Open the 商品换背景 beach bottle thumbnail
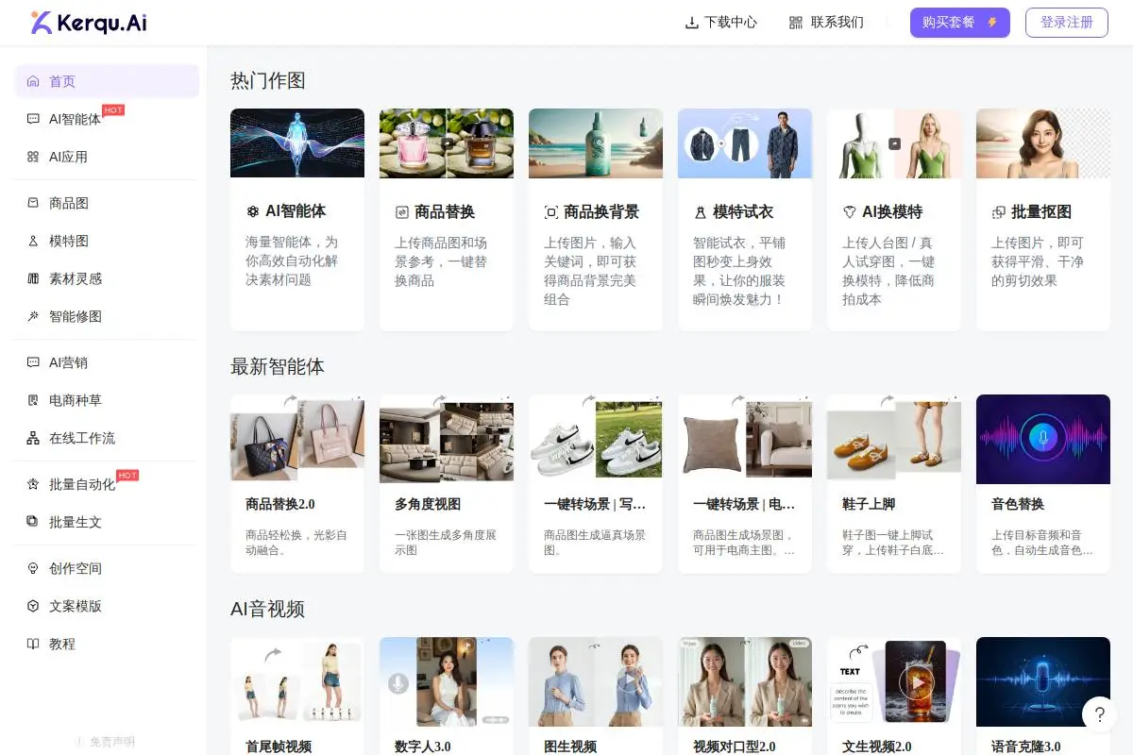This screenshot has height=755, width=1133. (596, 143)
